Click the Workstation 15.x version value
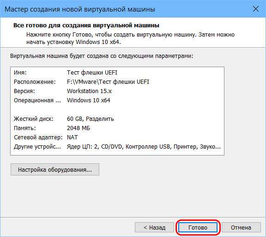Image resolution: width=266 pixels, height=237 pixels. point(89,91)
